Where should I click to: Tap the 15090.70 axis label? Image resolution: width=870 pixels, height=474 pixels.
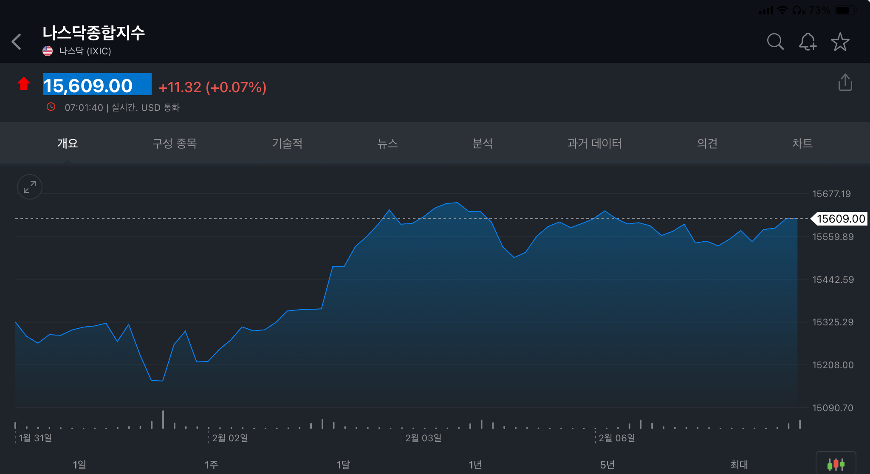[833, 408]
